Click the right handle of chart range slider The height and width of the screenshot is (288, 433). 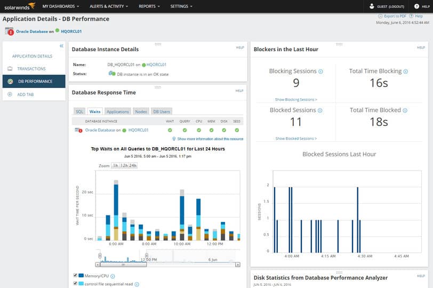point(147,255)
